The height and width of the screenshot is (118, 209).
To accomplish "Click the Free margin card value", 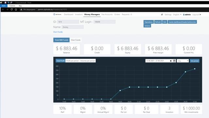I will click(158, 49).
